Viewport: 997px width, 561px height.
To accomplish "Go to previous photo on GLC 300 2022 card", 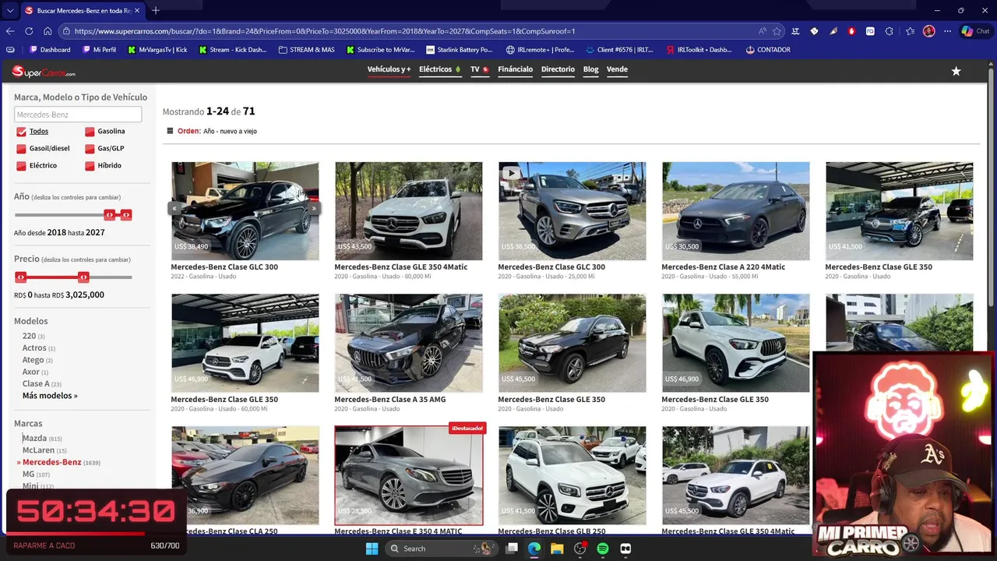I will pyautogui.click(x=175, y=208).
